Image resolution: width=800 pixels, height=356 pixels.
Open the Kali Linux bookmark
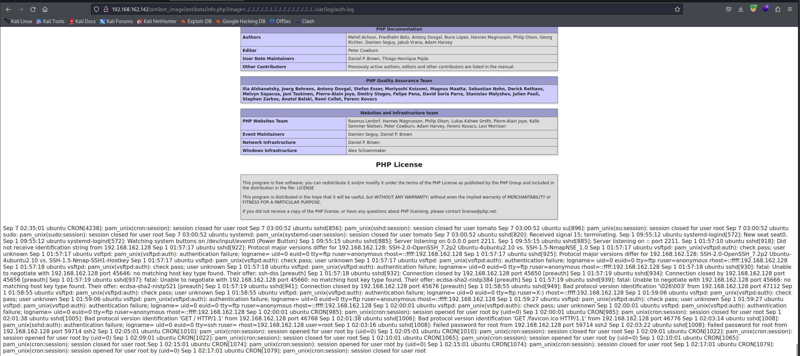click(x=18, y=21)
